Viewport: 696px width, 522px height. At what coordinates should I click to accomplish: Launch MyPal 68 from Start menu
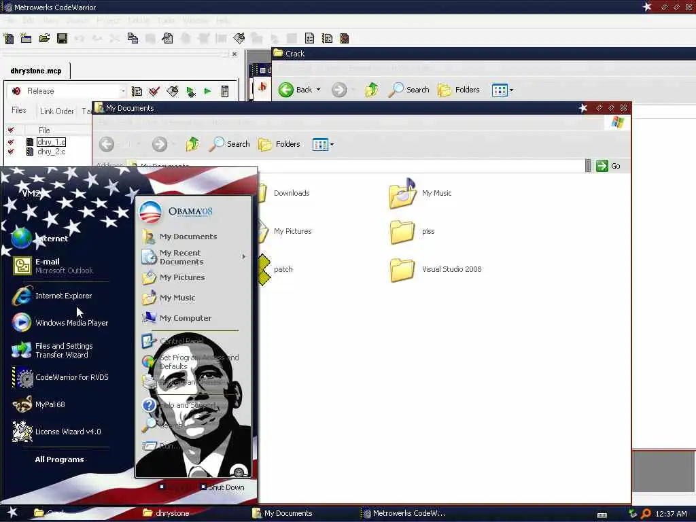click(39, 404)
